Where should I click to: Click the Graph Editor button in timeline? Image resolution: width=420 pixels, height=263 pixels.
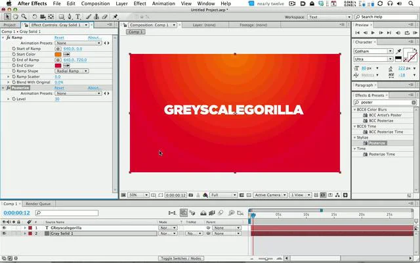[241, 213]
